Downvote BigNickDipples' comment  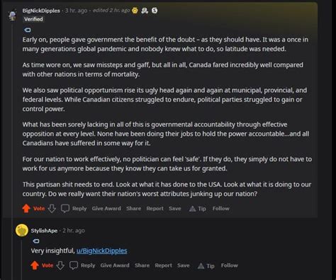52,209
